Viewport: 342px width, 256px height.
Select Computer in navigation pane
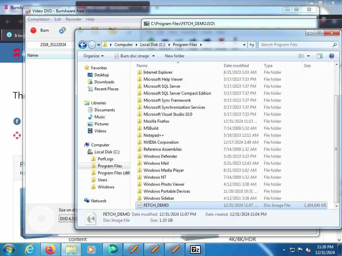click(100, 145)
